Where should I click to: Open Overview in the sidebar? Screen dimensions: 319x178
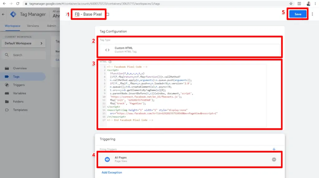20,68
